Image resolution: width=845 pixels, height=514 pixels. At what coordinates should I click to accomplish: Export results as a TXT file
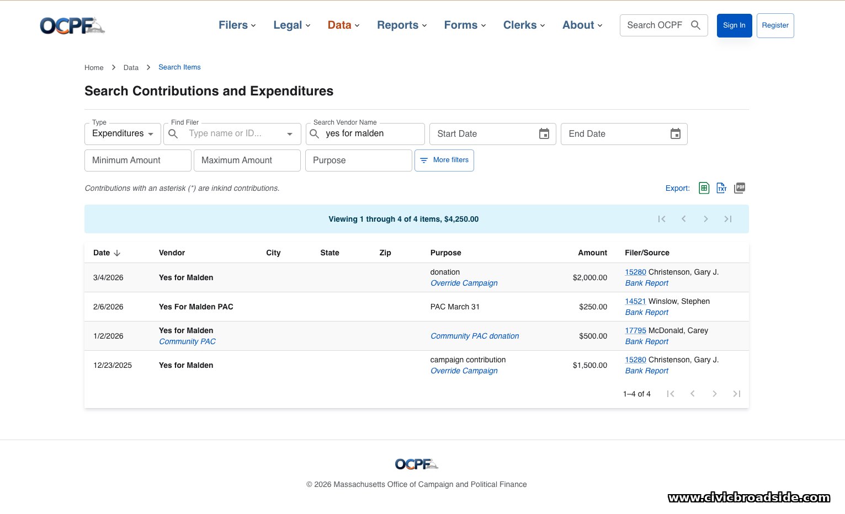pyautogui.click(x=722, y=188)
